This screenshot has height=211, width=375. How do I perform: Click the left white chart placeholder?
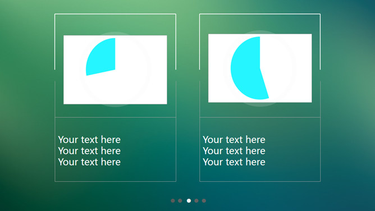pyautogui.click(x=115, y=70)
